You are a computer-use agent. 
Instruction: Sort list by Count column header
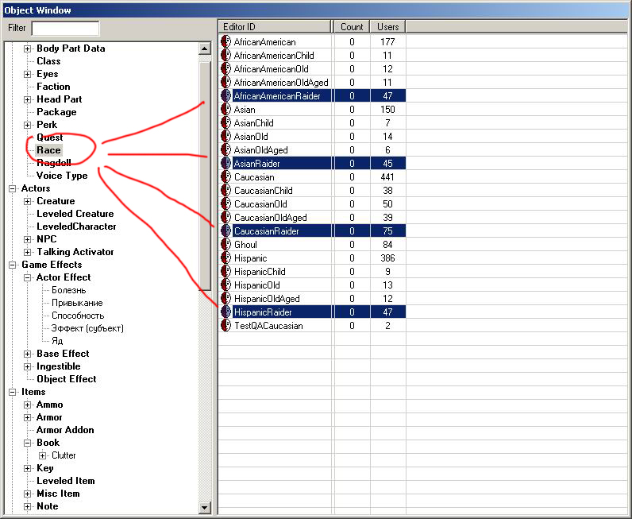[x=352, y=27]
